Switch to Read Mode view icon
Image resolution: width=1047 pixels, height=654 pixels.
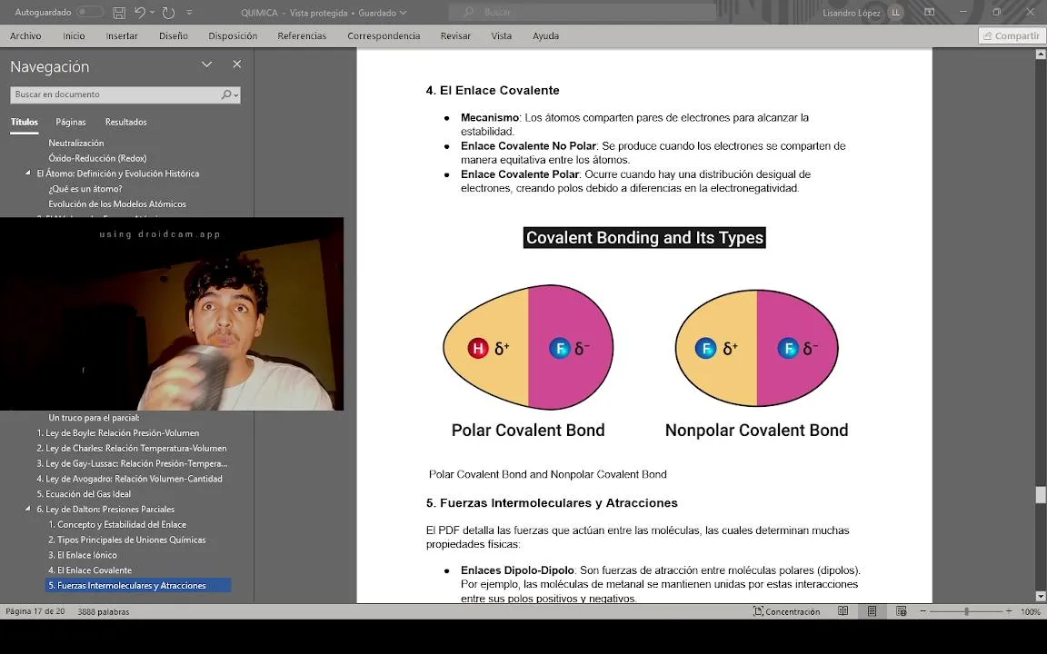(843, 611)
